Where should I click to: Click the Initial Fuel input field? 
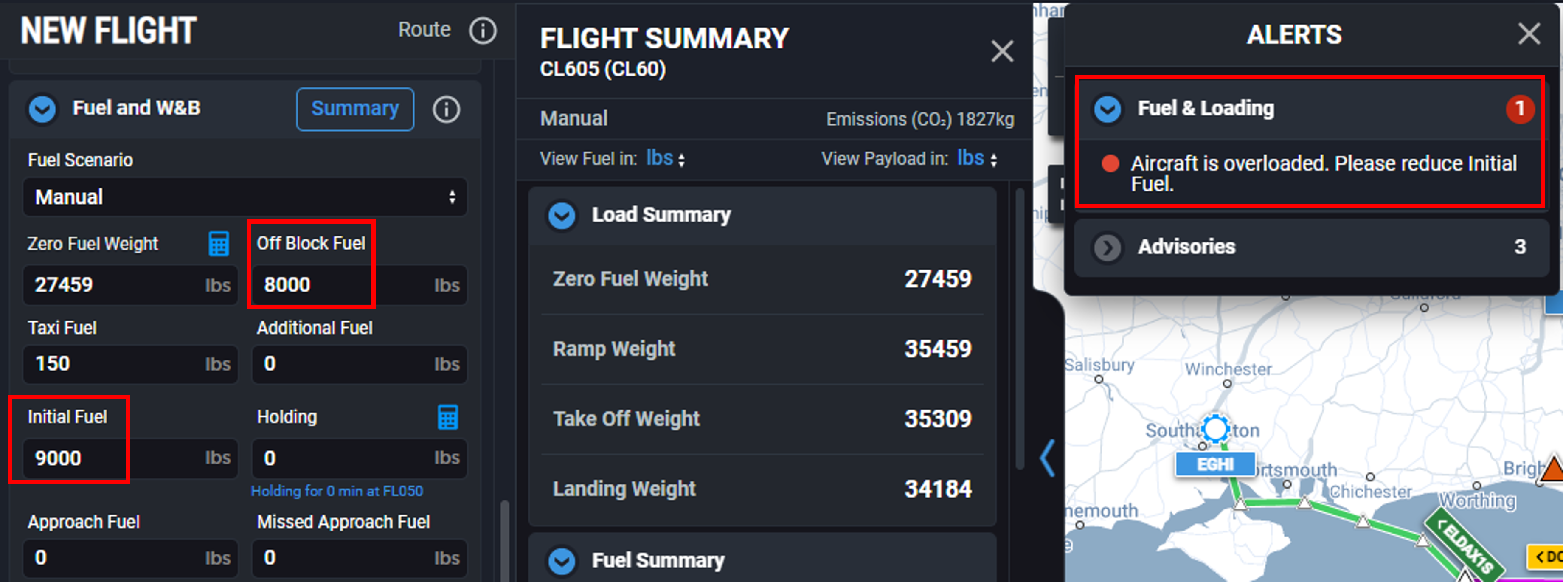click(x=130, y=458)
